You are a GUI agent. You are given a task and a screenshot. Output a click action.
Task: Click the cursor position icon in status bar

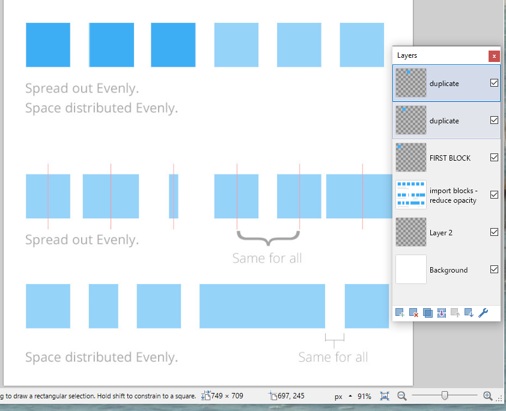tap(273, 395)
